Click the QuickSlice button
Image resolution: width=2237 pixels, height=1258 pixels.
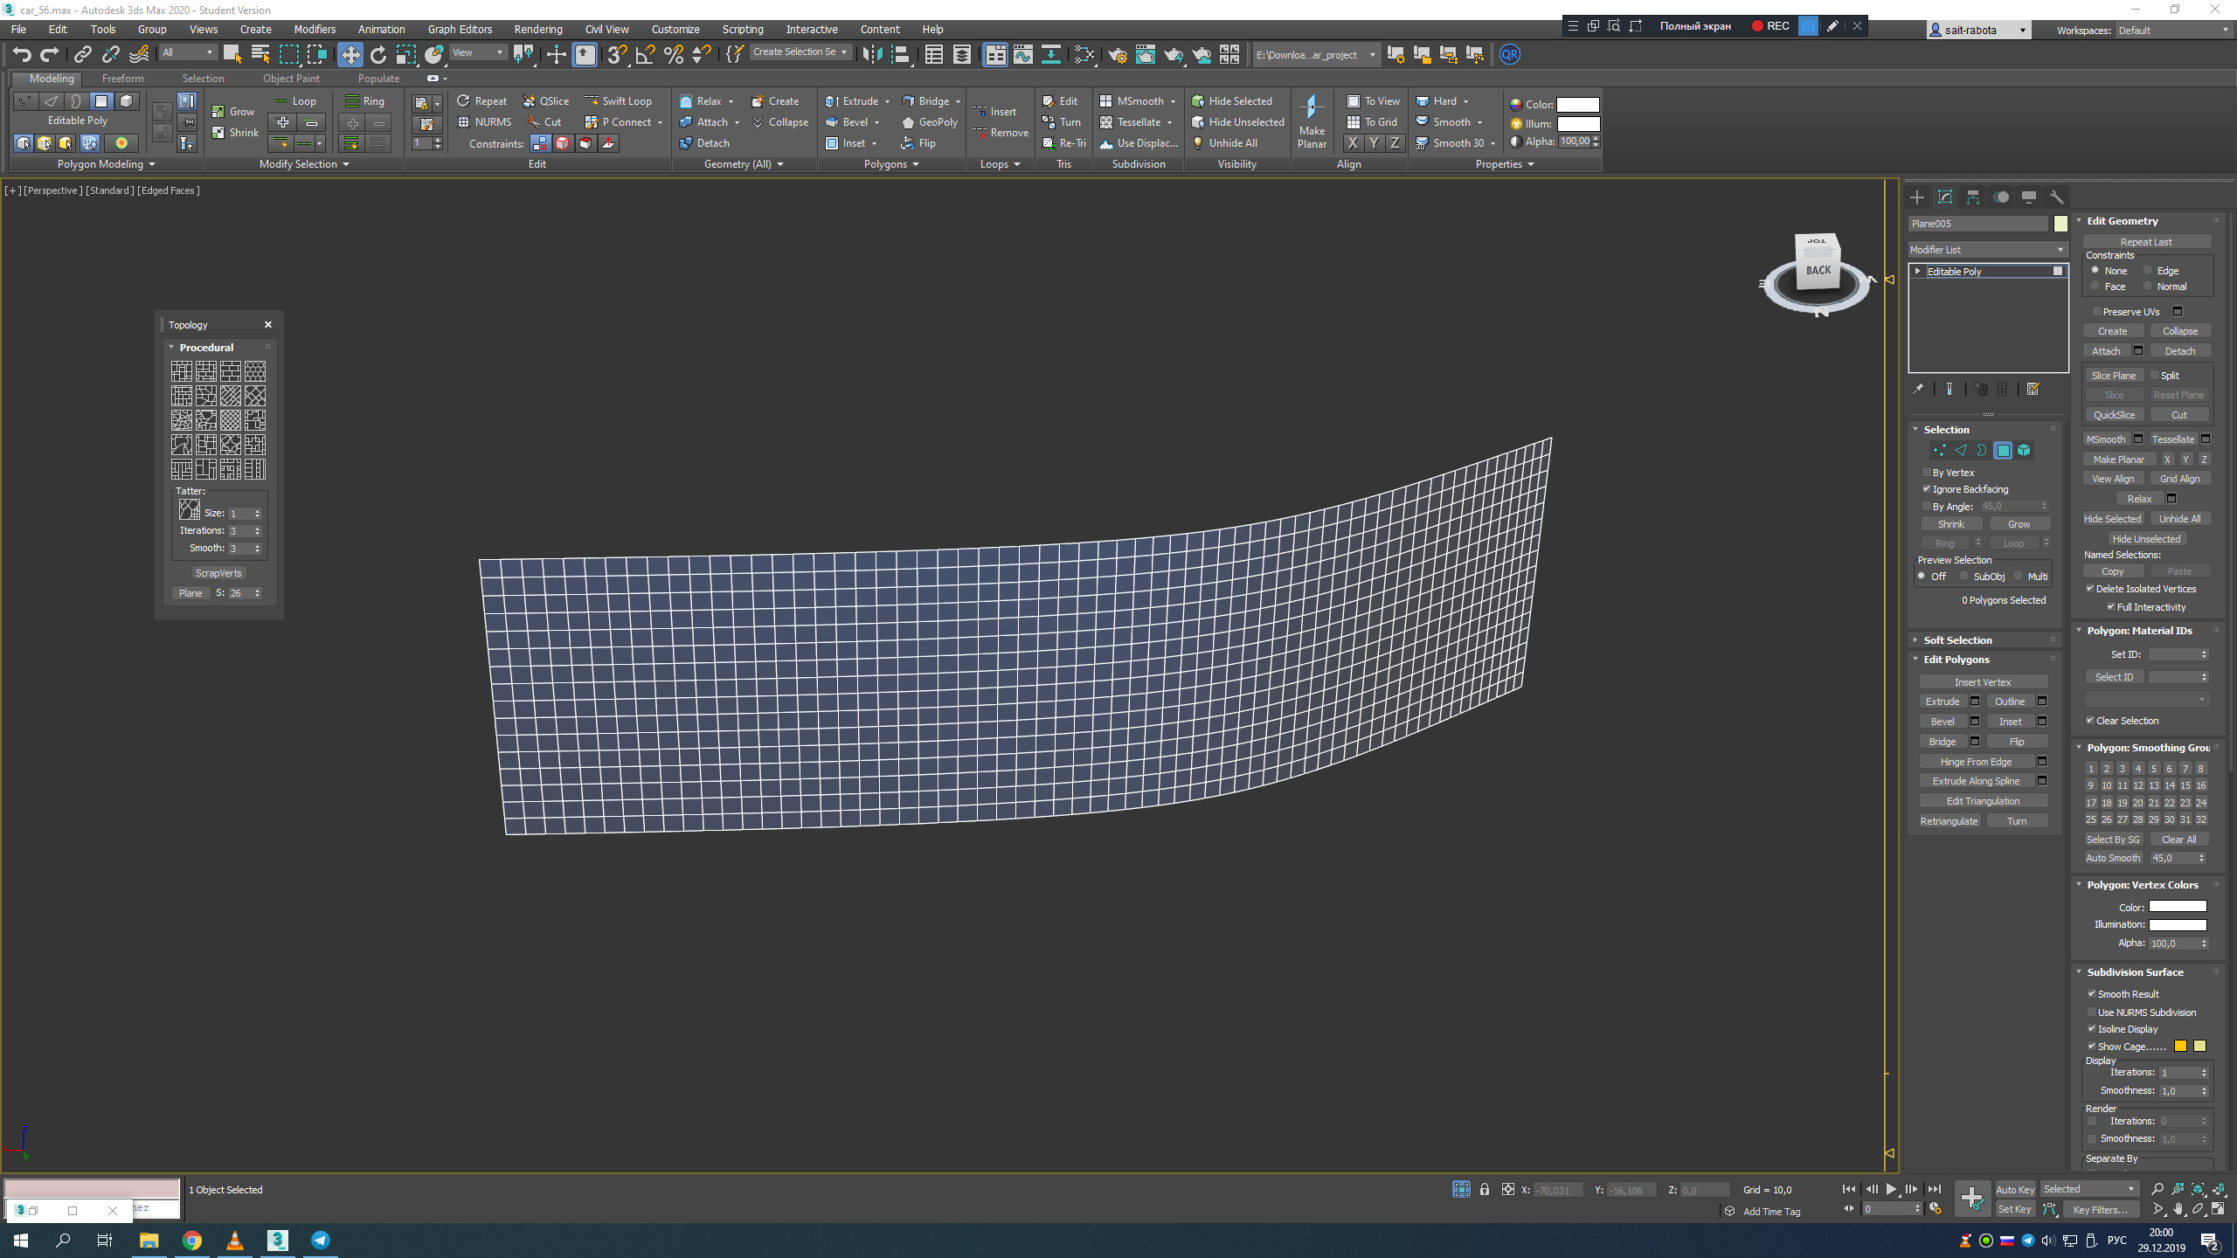[x=2114, y=415]
